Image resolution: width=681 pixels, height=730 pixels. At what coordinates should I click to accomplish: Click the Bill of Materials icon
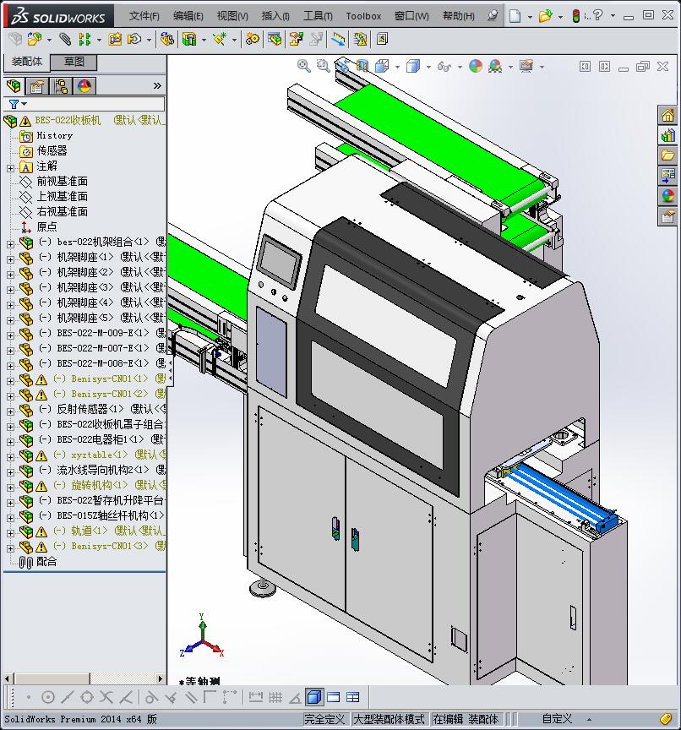(275, 39)
